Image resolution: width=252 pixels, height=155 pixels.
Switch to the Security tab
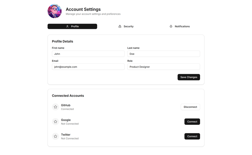point(126,26)
